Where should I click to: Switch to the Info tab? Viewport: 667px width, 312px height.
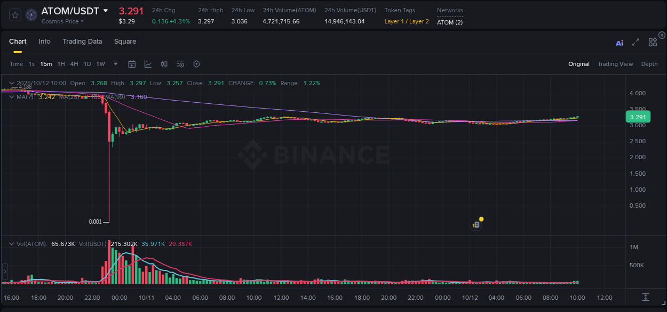[44, 41]
